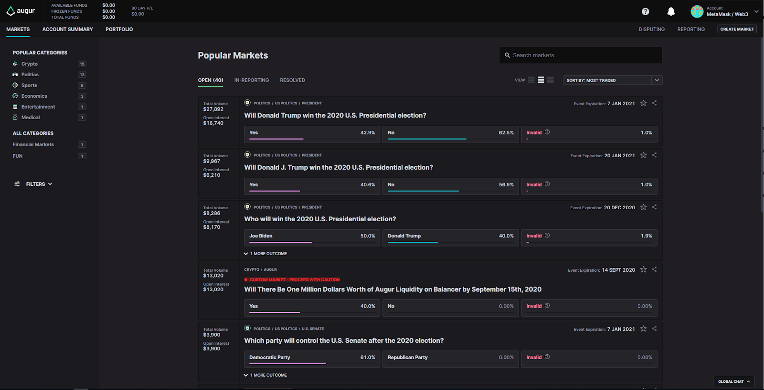
Task: Open the Sort By Most Traded dropdown
Action: (x=613, y=80)
